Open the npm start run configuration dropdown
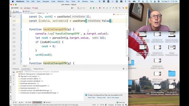 [82, 8]
